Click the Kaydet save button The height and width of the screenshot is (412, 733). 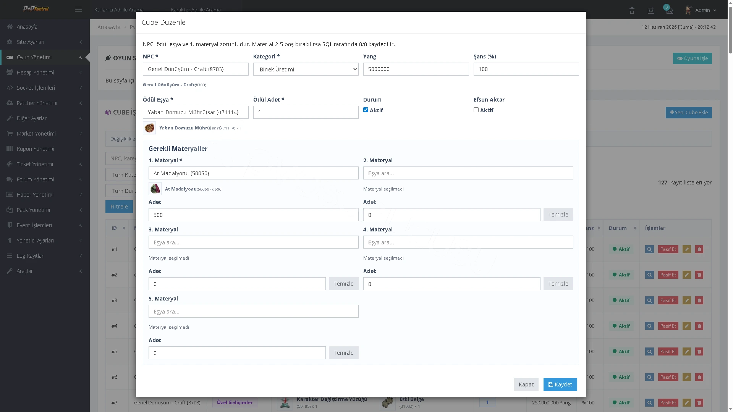(560, 385)
